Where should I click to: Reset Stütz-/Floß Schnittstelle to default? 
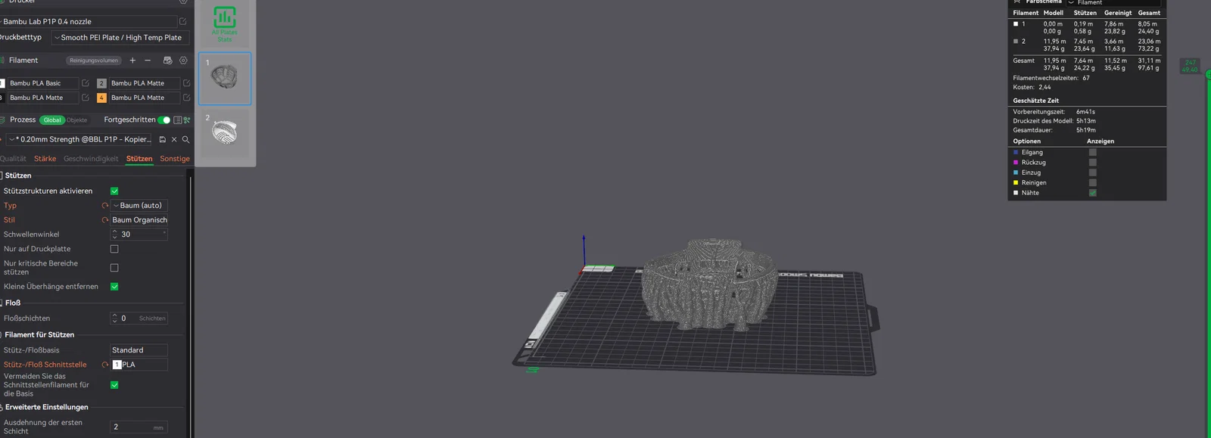pos(105,365)
